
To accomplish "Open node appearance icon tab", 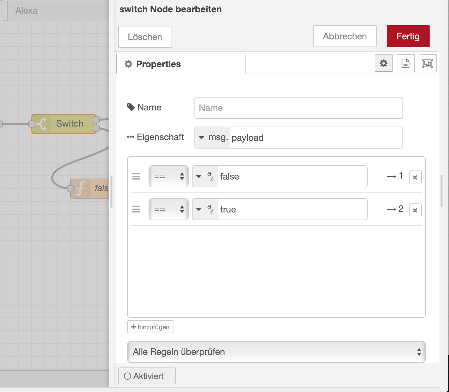I will [x=427, y=63].
